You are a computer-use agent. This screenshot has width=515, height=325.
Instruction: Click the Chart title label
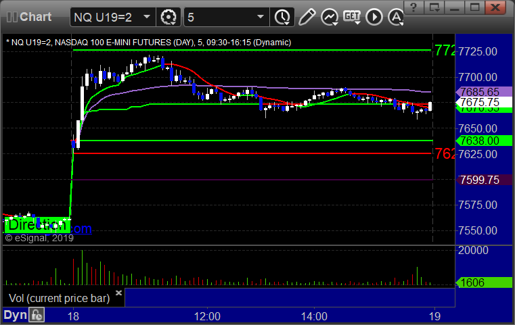[x=35, y=17]
